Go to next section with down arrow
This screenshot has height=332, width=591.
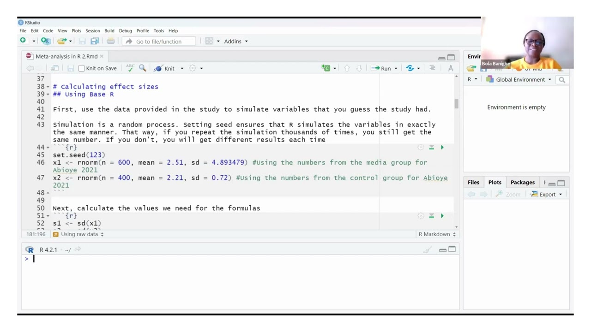point(359,68)
